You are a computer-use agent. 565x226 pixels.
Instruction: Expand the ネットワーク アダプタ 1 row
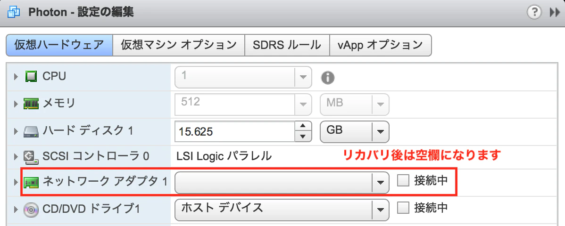click(16, 183)
